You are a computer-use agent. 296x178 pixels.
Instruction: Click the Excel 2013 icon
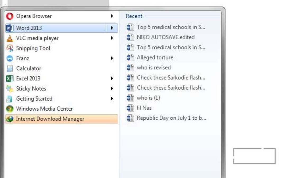pyautogui.click(x=10, y=78)
